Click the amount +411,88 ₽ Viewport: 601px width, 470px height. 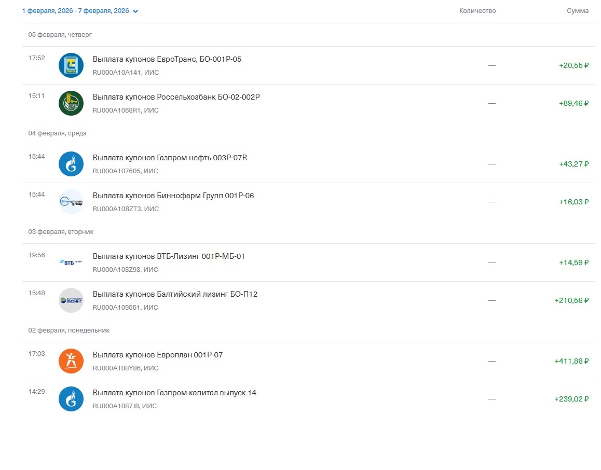[571, 361]
